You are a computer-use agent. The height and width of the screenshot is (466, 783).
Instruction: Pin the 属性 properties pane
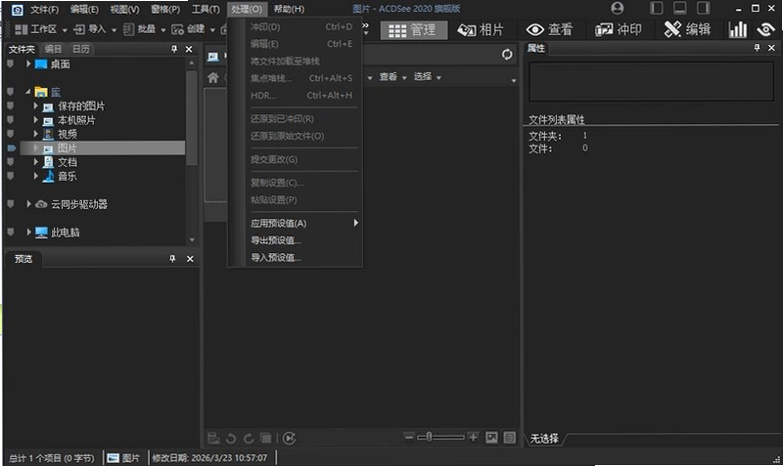point(757,48)
